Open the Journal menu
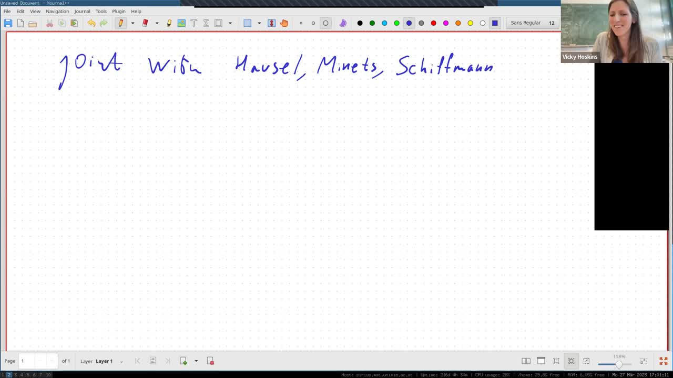The width and height of the screenshot is (673, 378). (x=82, y=11)
